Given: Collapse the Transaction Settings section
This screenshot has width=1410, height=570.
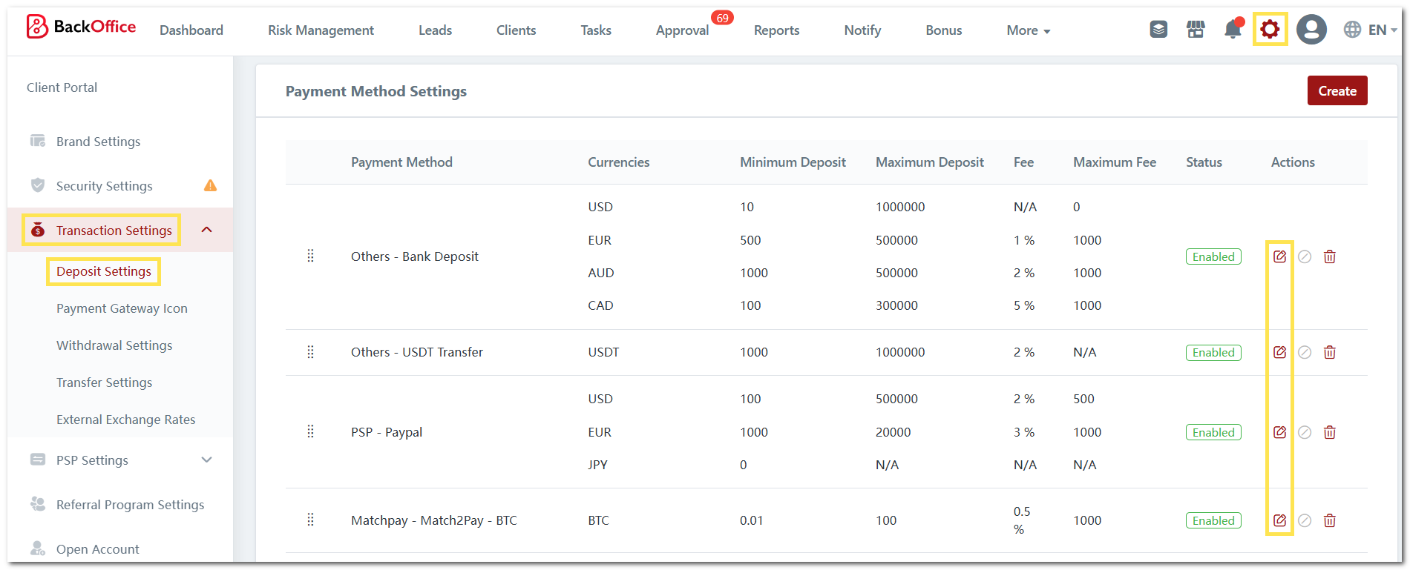Looking at the screenshot, I should (207, 230).
